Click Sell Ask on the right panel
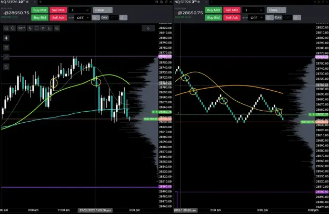 232,17
